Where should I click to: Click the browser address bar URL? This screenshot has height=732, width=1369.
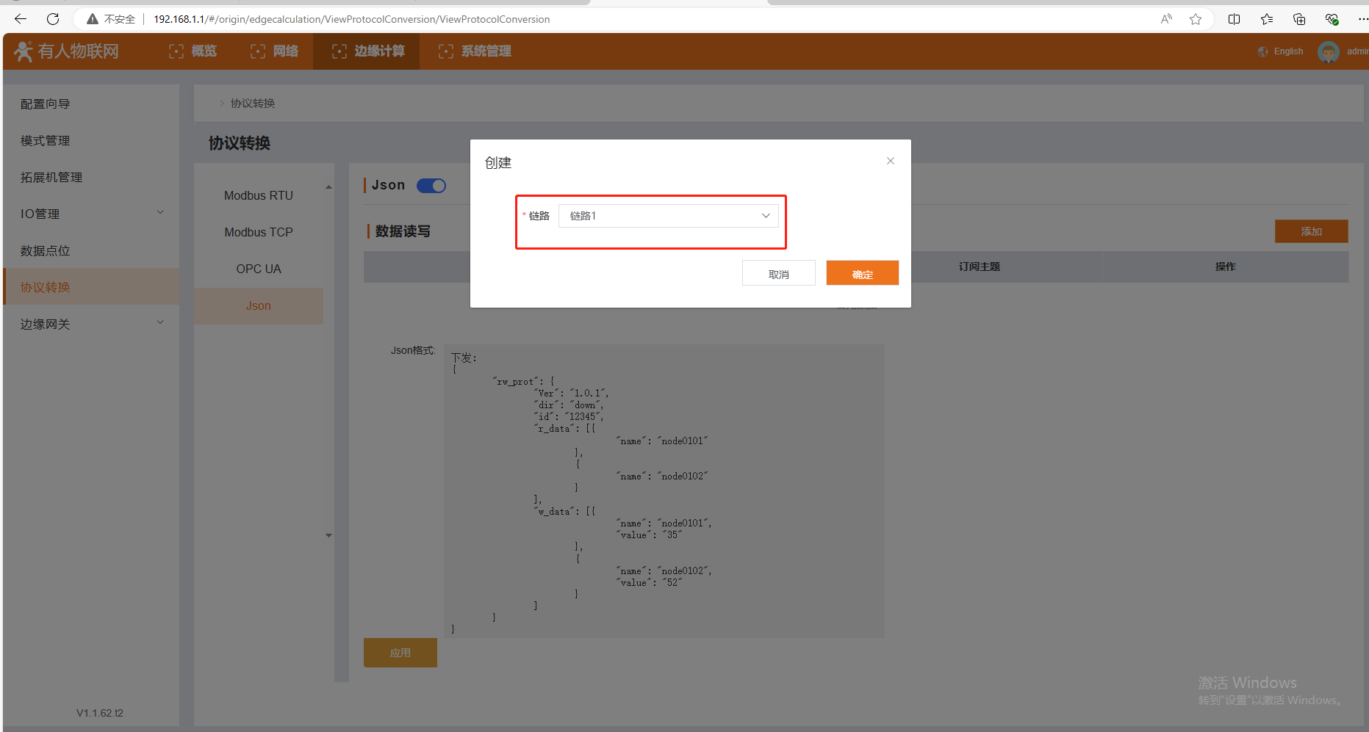click(351, 19)
